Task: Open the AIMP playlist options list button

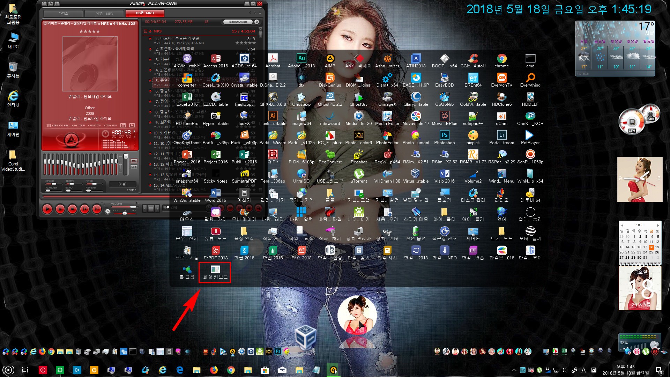Action: pyautogui.click(x=151, y=209)
